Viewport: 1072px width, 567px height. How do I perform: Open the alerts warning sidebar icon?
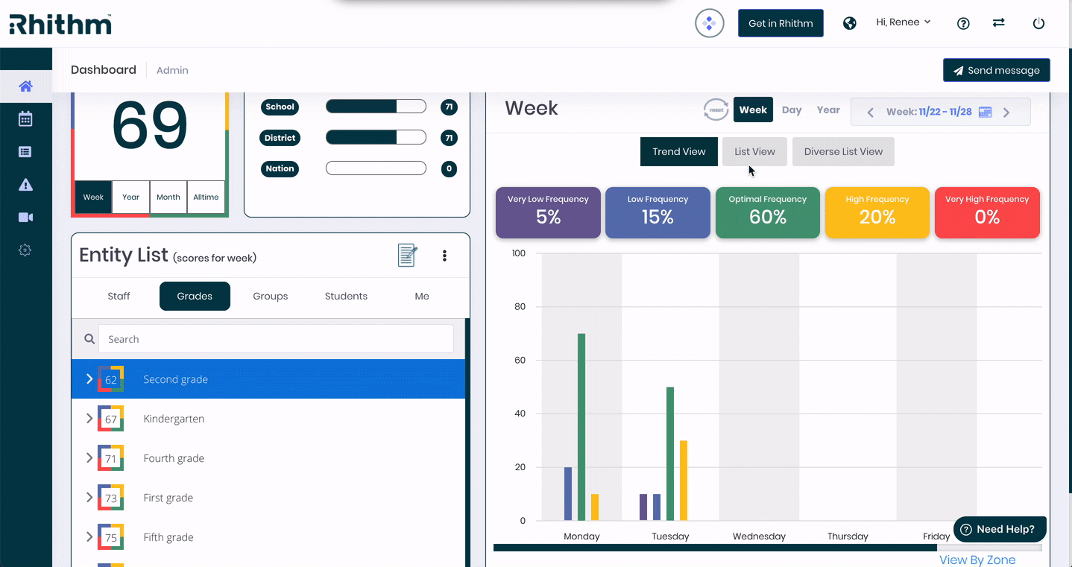[25, 185]
